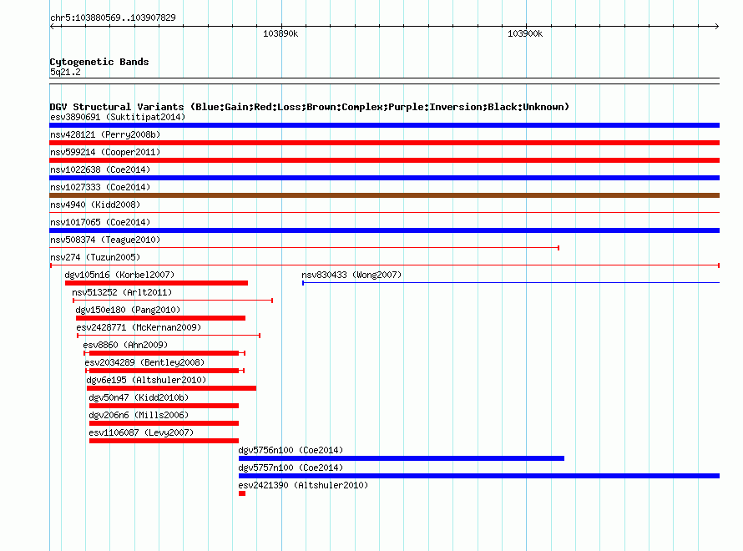Click the red bar under esv1106087
Image resolution: width=743 pixels, height=551 pixels.
tap(164, 441)
